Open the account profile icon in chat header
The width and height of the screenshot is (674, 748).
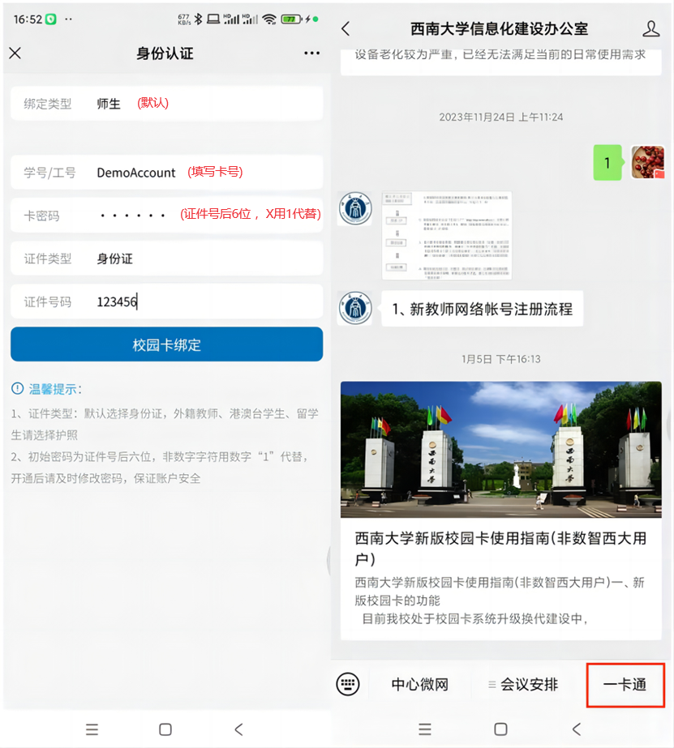pyautogui.click(x=650, y=29)
